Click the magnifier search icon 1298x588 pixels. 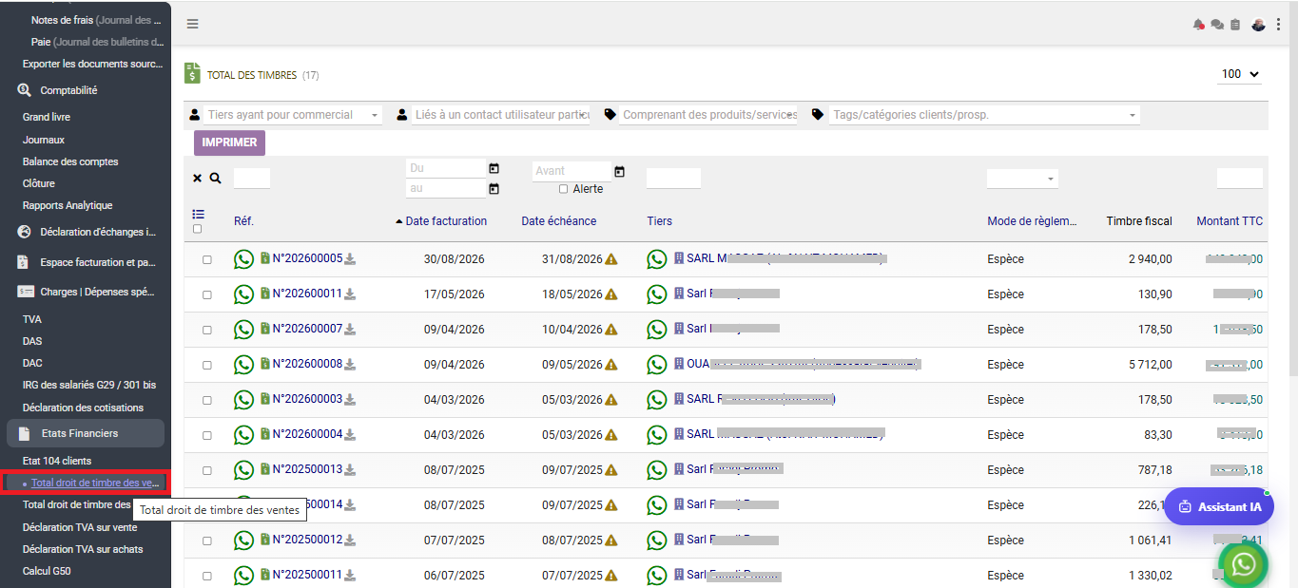[x=215, y=178]
